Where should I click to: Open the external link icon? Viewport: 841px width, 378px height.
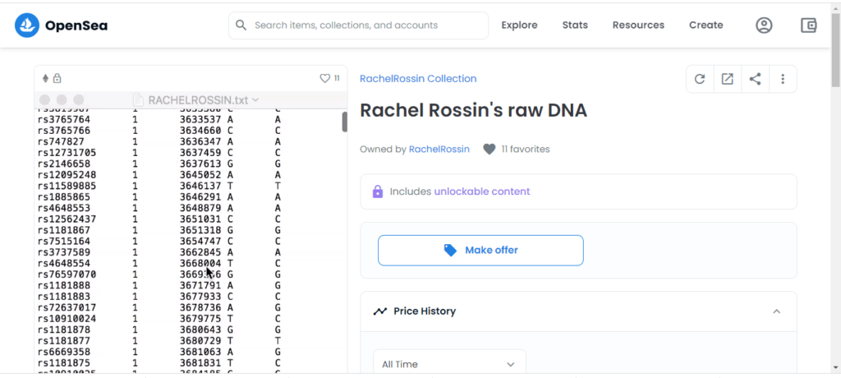(728, 79)
